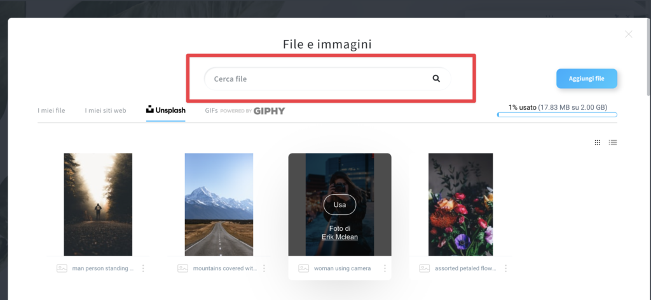Click the '1% usato' storage text
The height and width of the screenshot is (300, 651).
523,107
